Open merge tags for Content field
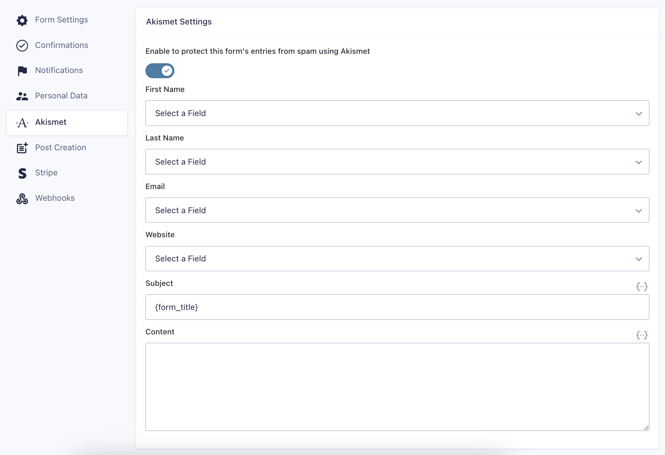 (x=642, y=335)
